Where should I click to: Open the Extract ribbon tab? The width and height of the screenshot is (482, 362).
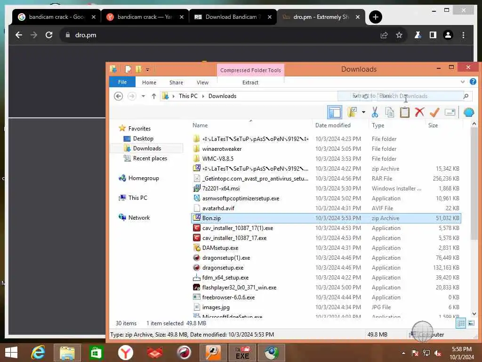250,82
